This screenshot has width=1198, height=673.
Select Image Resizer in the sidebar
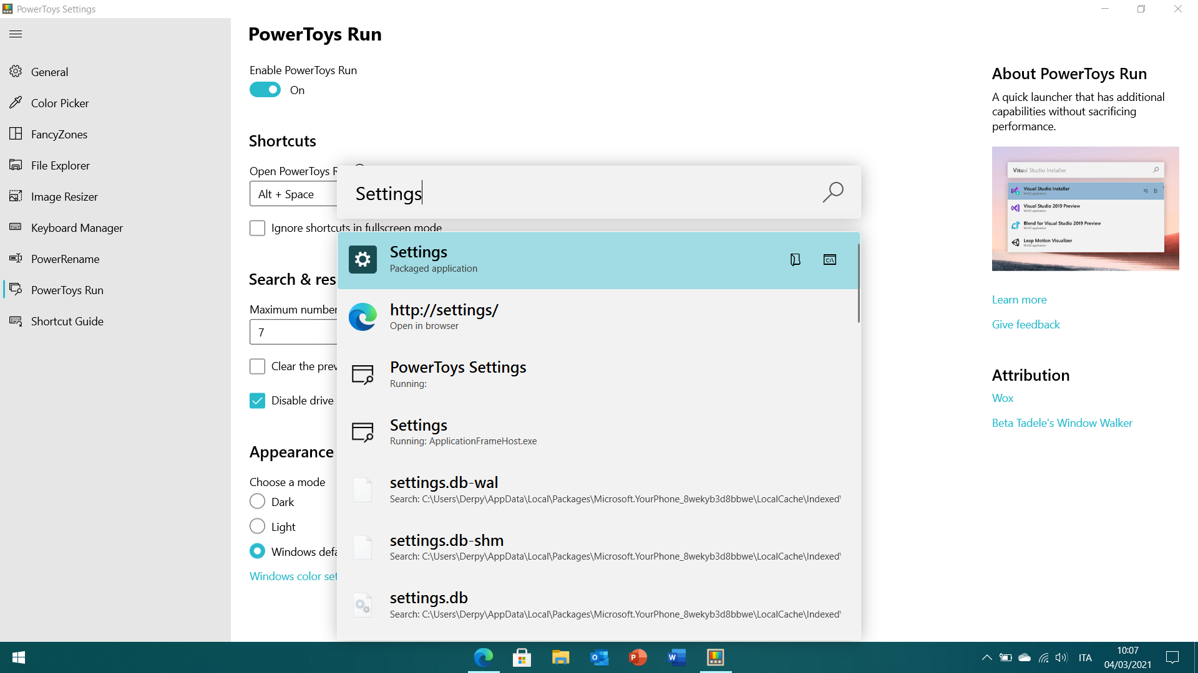(64, 196)
